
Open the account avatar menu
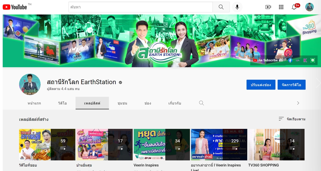[x=309, y=7]
